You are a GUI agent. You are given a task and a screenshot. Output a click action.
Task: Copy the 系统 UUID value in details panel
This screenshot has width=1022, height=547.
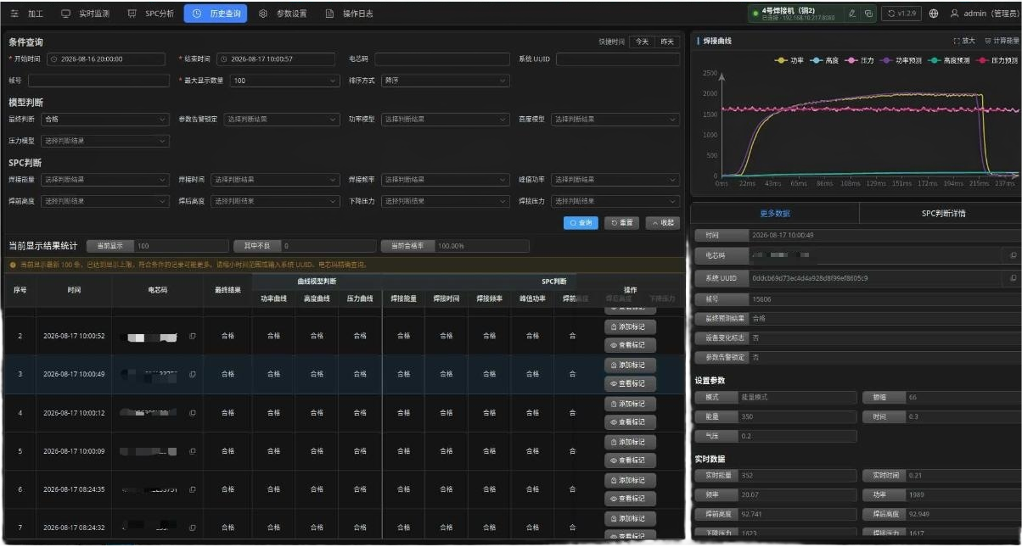1013,278
